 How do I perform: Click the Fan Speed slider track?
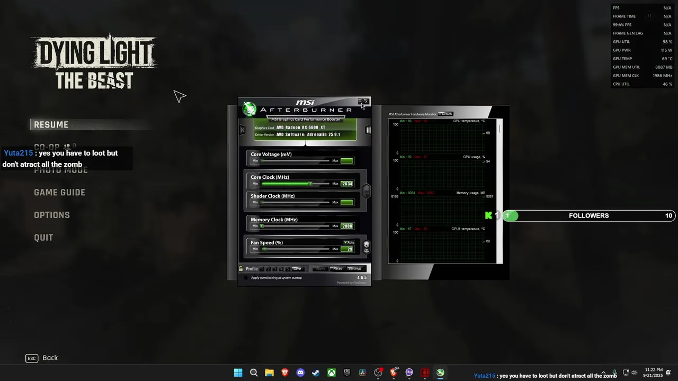(x=295, y=249)
